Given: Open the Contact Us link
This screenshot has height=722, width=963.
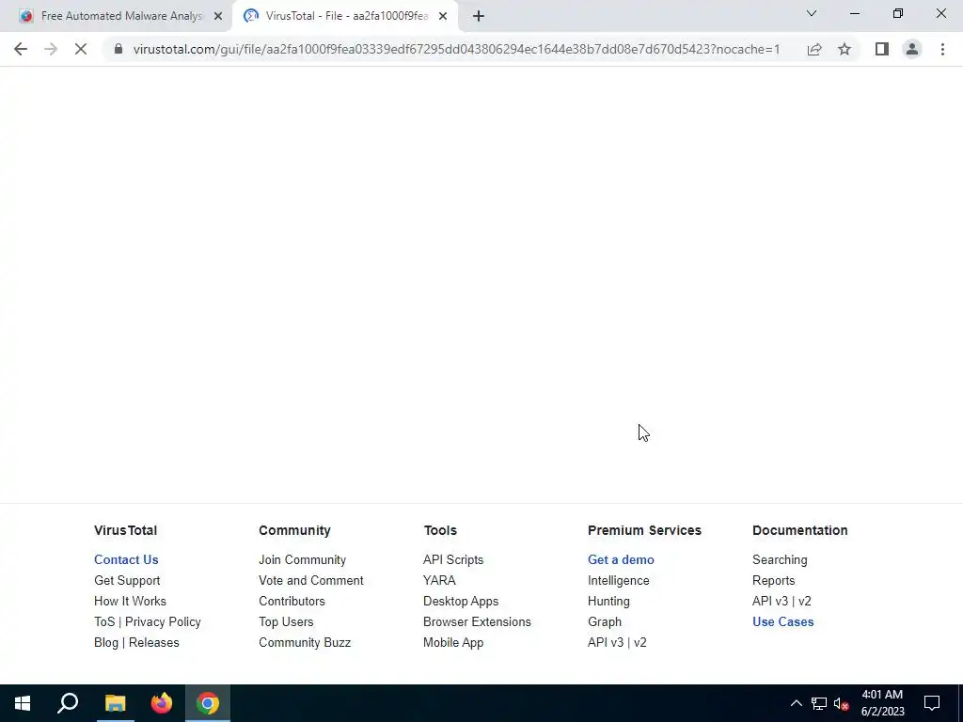Looking at the screenshot, I should point(126,560).
